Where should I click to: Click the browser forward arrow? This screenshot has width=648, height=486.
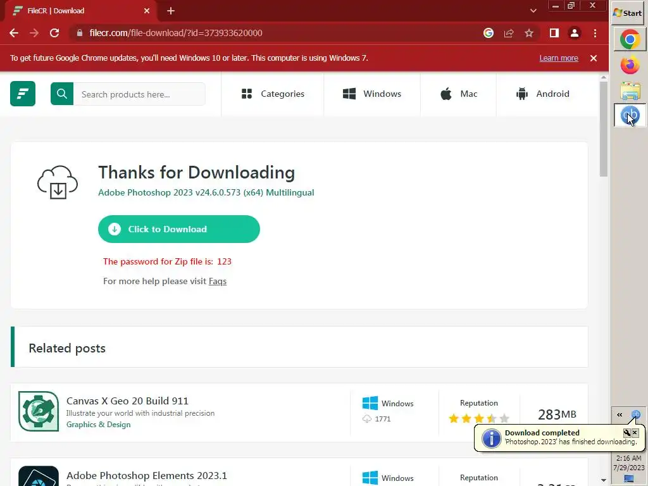click(34, 33)
